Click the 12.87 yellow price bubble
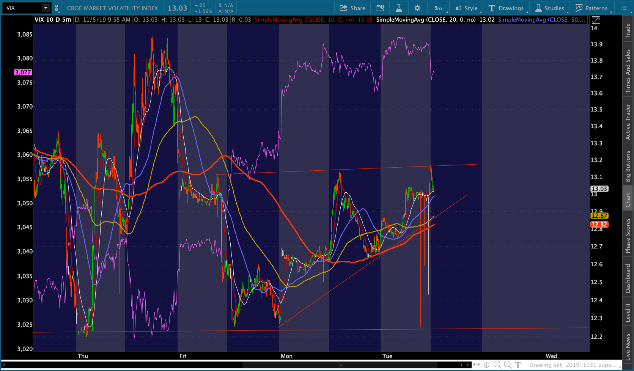This screenshot has width=634, height=371. coord(599,215)
